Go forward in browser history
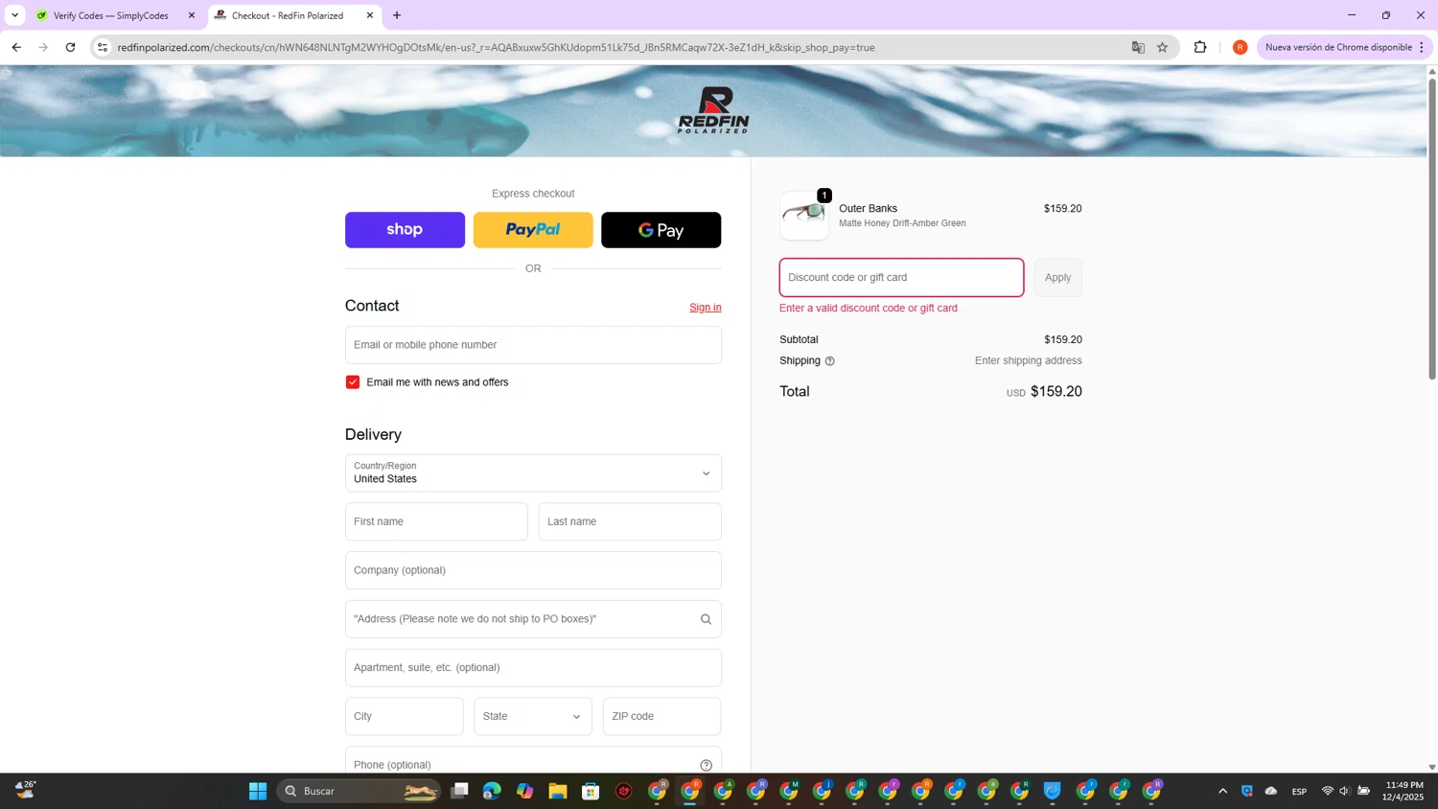 (x=43, y=47)
